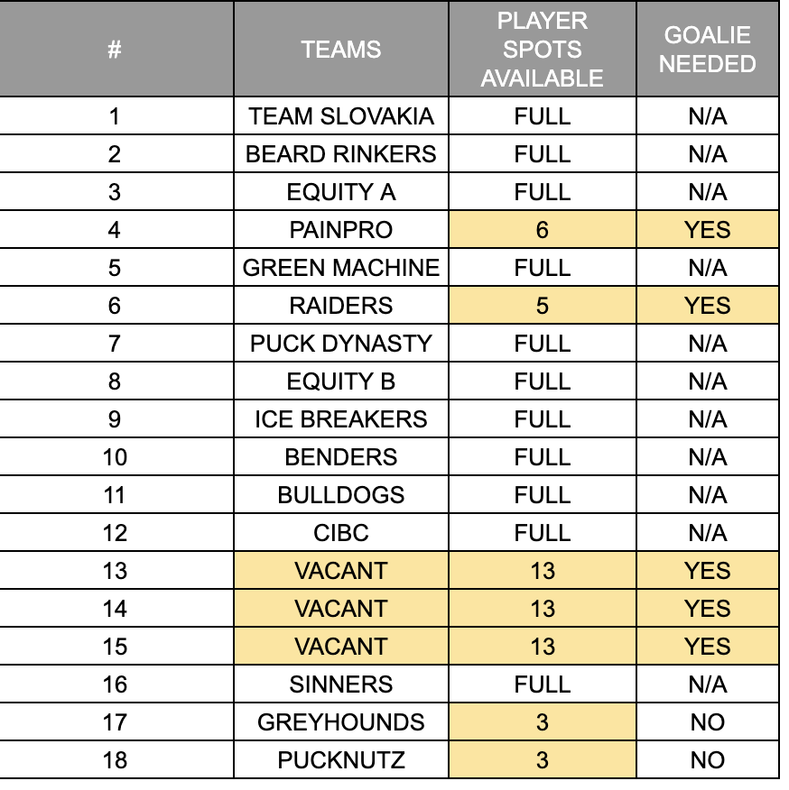Click GREYHOUNDS' highlighted 3 spots cell
789x790 pixels.
[x=543, y=722]
